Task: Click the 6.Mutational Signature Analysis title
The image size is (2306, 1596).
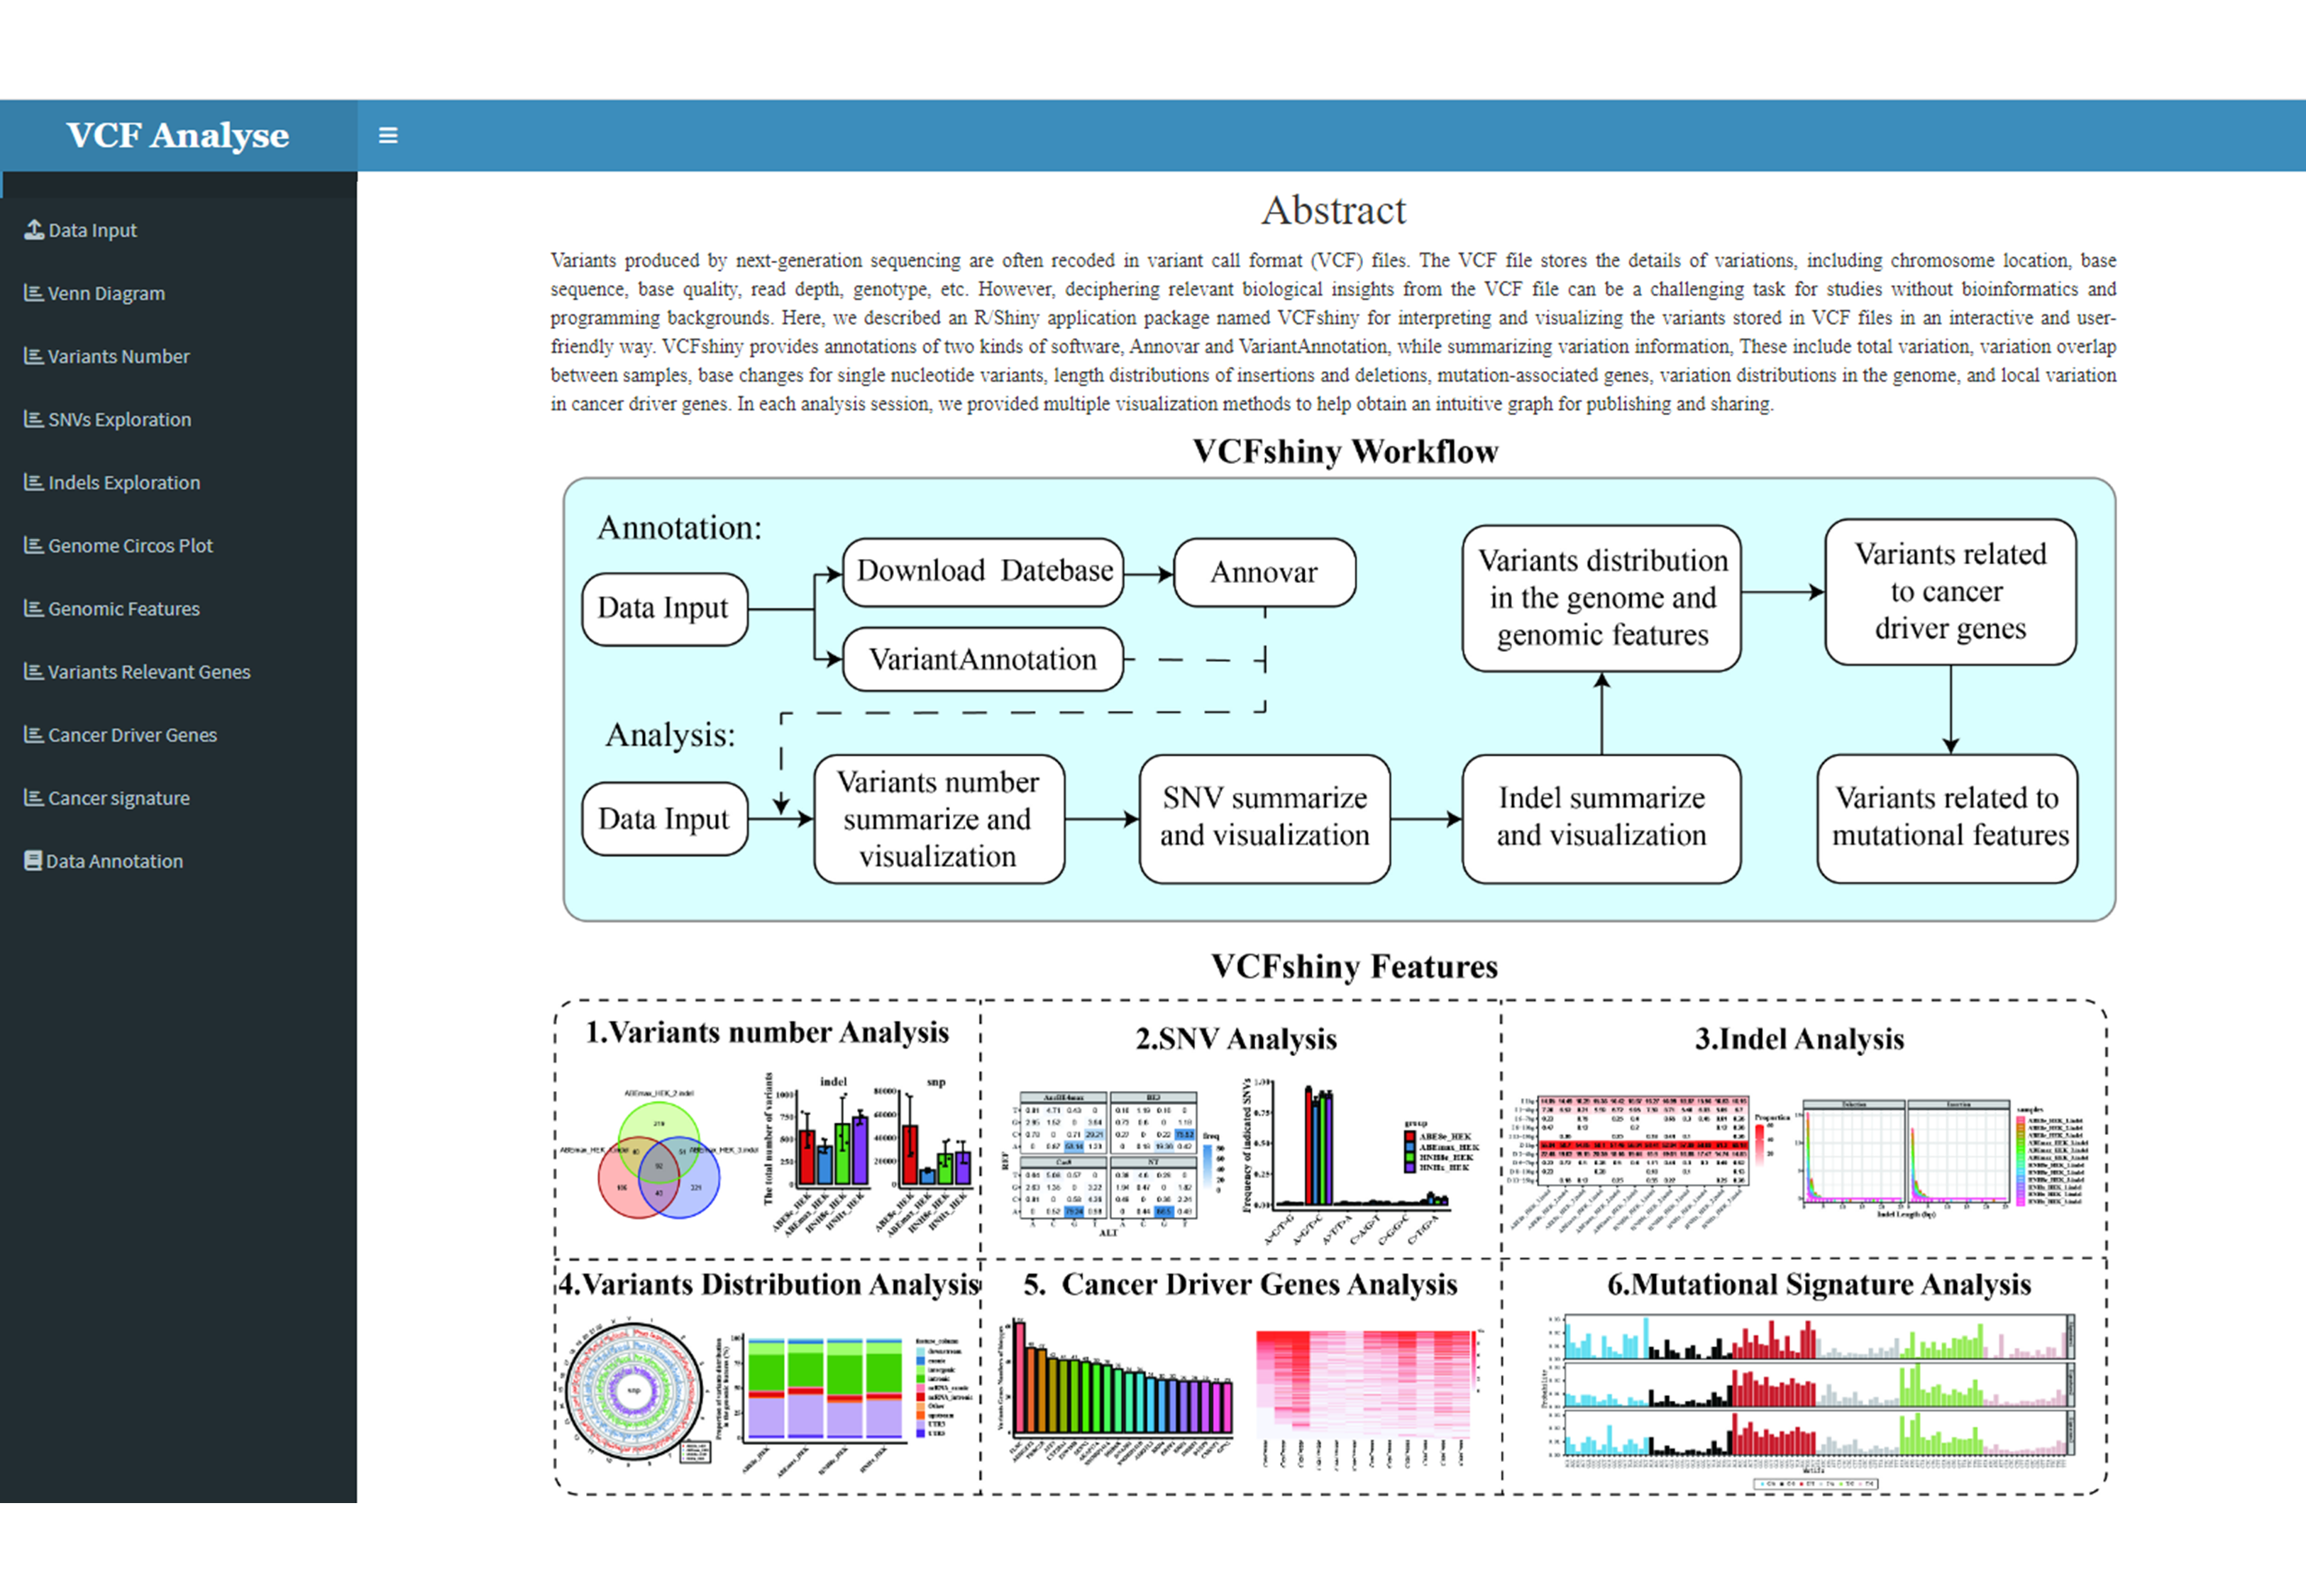Action: click(1819, 1284)
